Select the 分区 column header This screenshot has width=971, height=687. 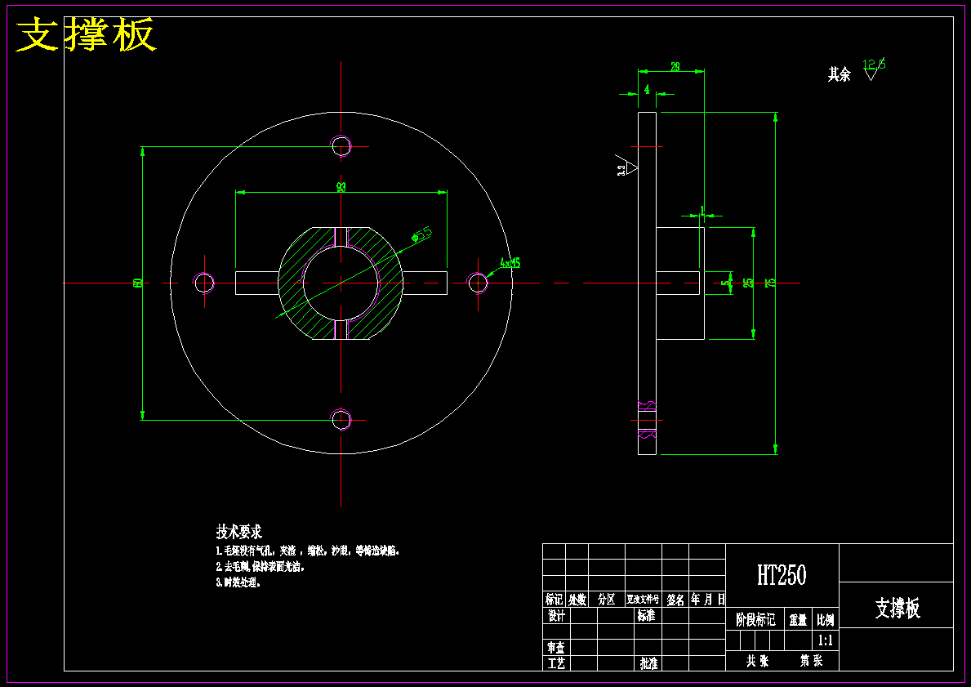(x=606, y=599)
